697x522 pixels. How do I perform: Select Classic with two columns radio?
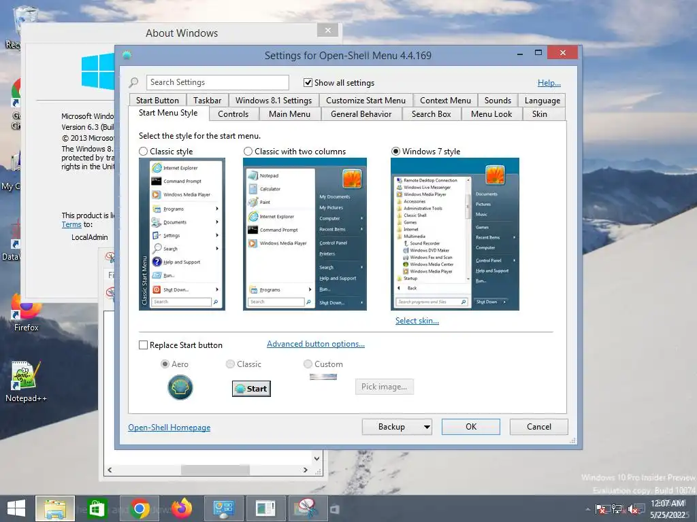tap(248, 152)
